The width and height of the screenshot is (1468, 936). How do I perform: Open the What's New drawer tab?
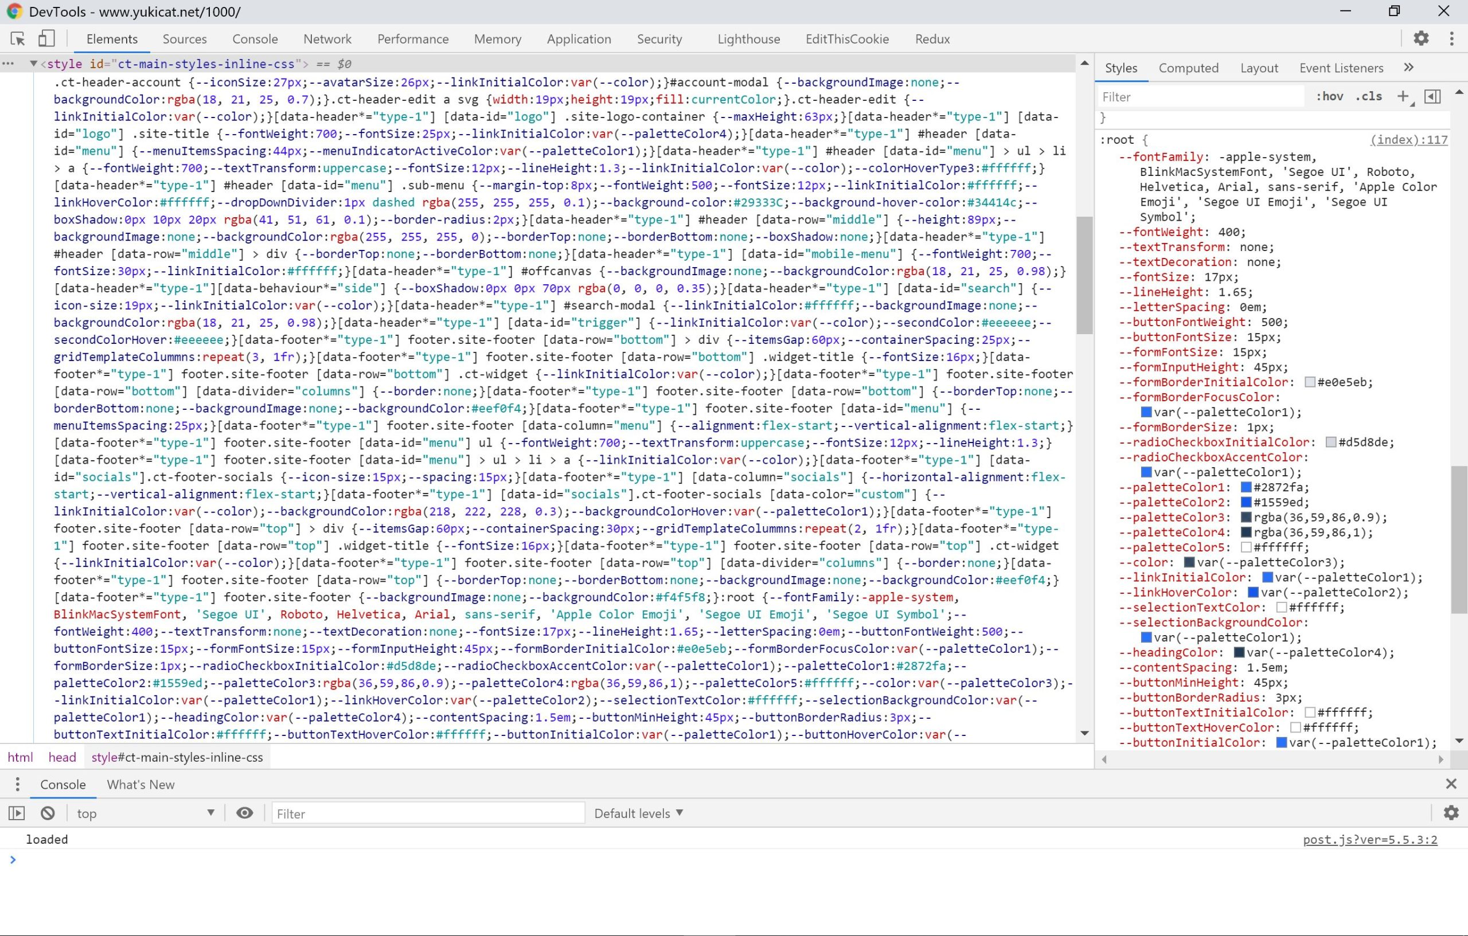pos(141,784)
